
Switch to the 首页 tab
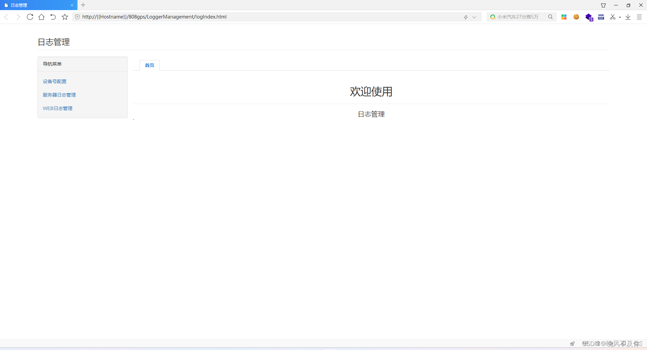click(x=150, y=65)
